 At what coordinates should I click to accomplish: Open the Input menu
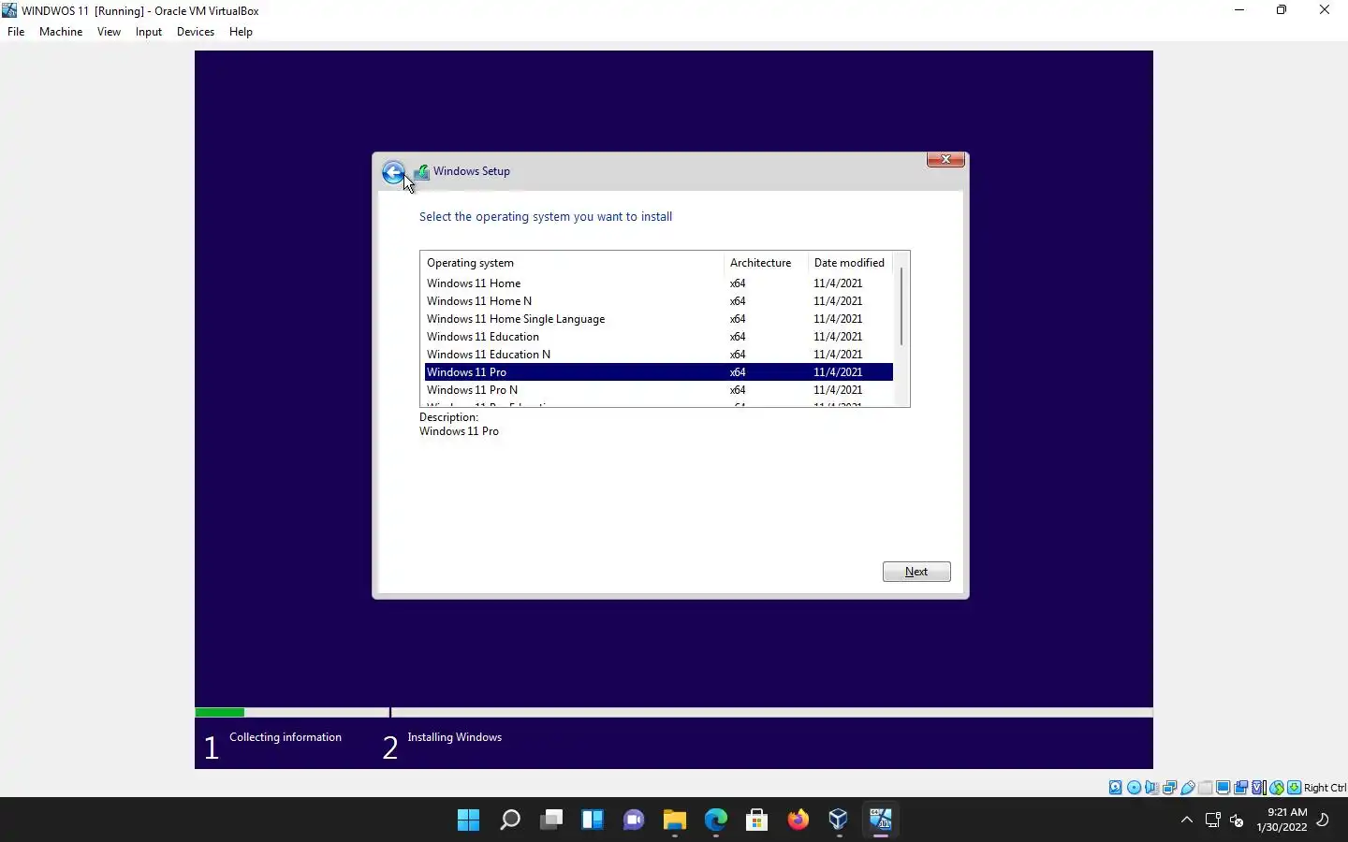tap(148, 32)
